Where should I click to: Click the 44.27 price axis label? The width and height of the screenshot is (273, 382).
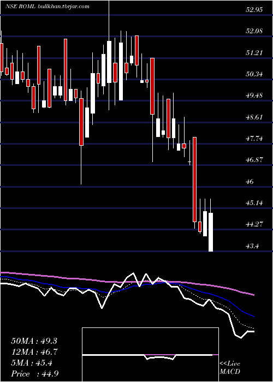pos(254,224)
